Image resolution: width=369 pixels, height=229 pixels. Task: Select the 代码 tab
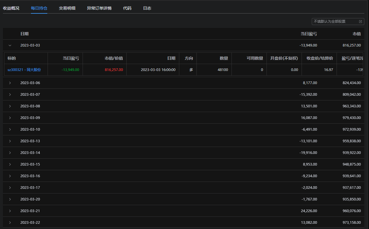pos(127,8)
